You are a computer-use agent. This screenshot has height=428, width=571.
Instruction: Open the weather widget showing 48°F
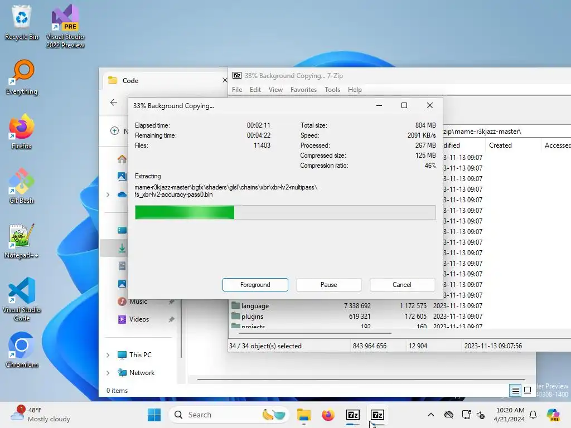click(x=41, y=415)
